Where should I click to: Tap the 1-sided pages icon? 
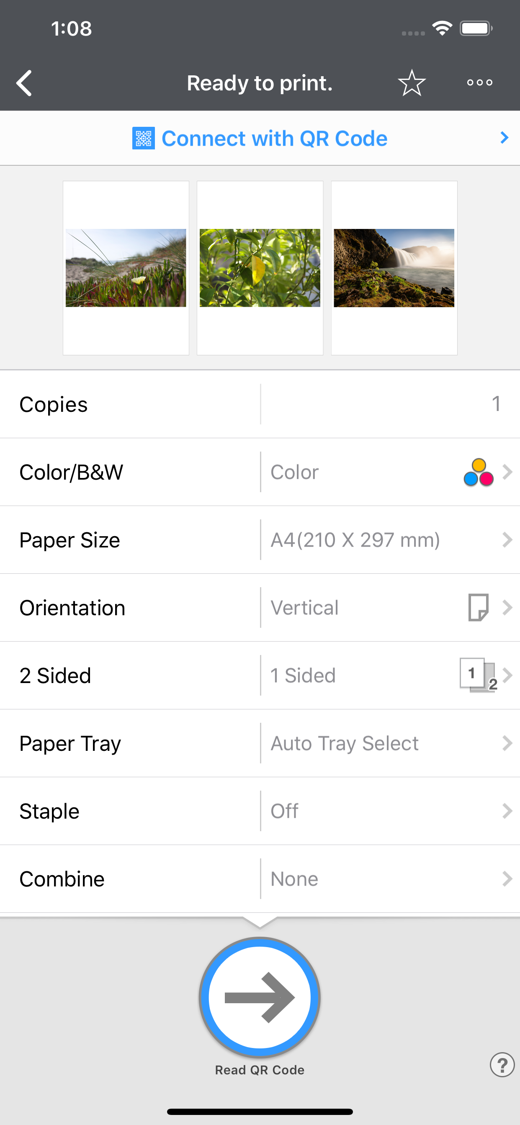(x=478, y=675)
